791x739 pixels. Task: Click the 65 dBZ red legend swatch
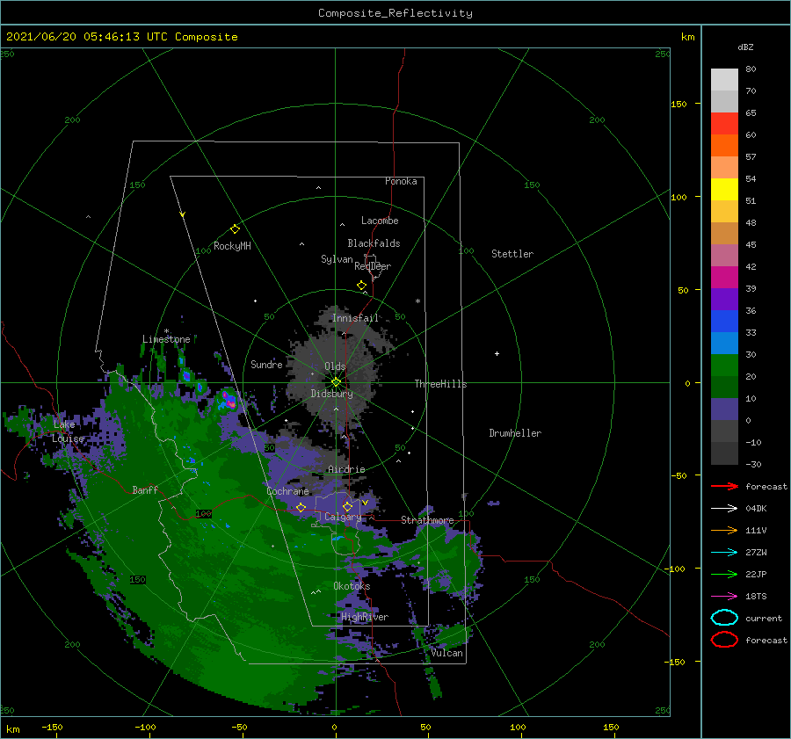pyautogui.click(x=724, y=123)
